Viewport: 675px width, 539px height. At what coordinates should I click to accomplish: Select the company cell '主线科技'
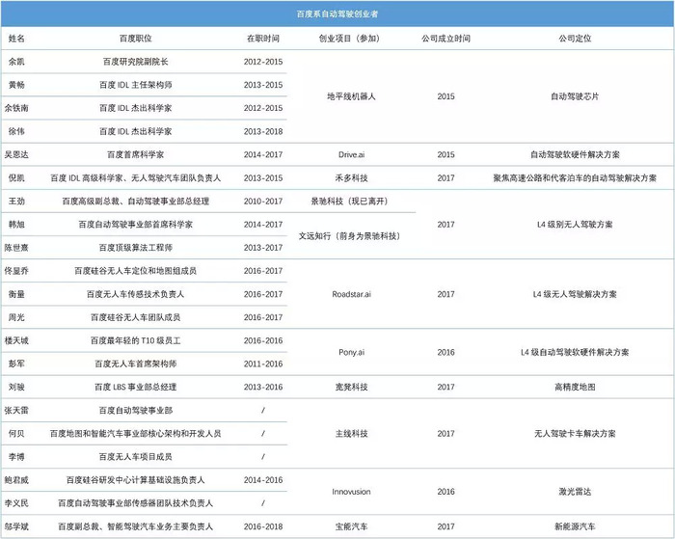click(351, 434)
